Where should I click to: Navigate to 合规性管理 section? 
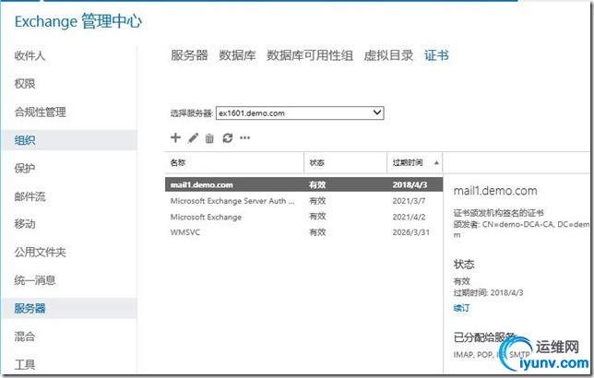(40, 112)
